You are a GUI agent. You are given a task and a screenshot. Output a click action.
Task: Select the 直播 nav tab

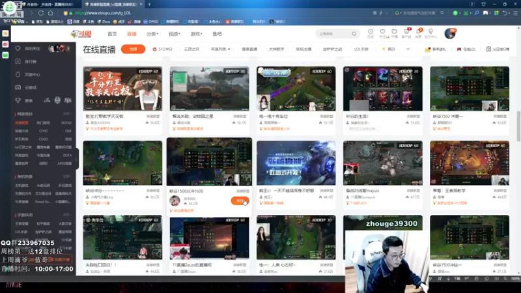132,34
